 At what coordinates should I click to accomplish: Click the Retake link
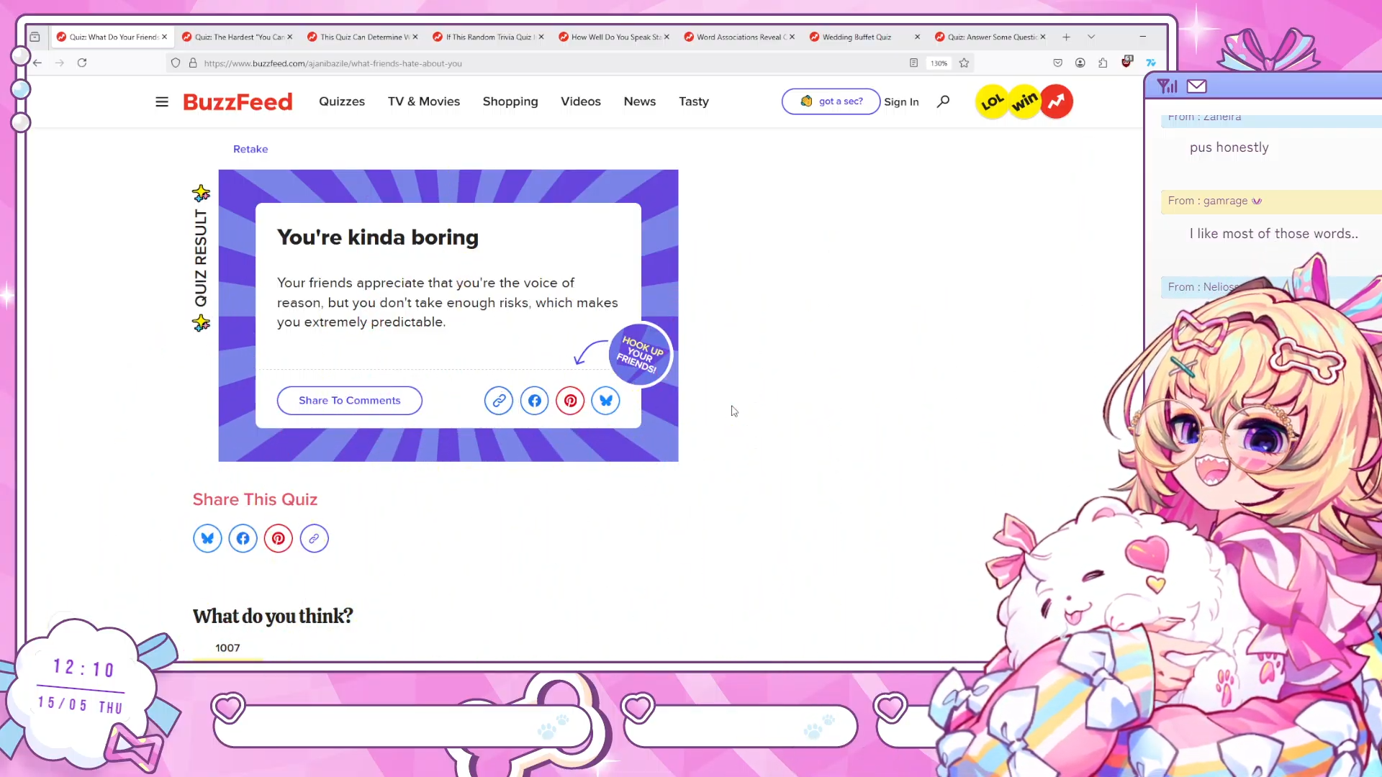pos(250,149)
